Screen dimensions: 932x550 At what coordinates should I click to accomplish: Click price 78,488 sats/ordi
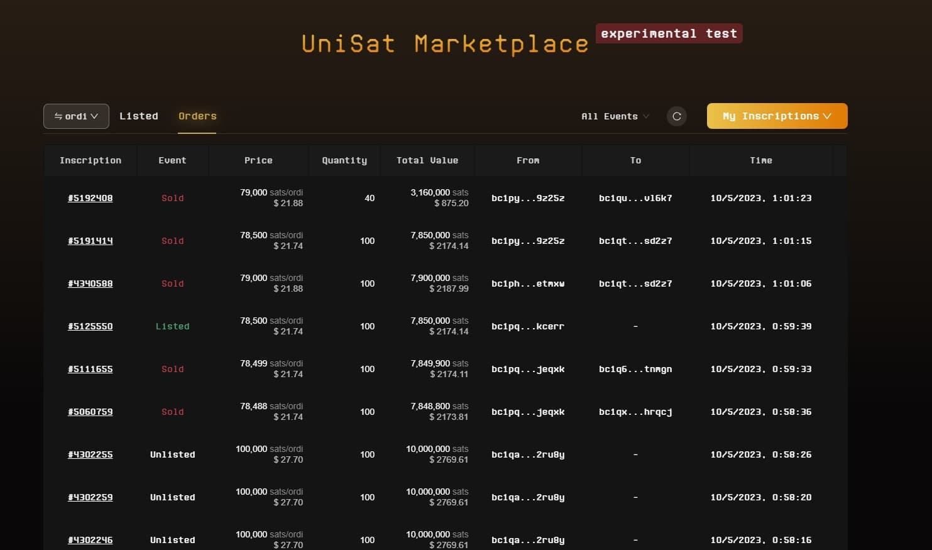tap(271, 406)
